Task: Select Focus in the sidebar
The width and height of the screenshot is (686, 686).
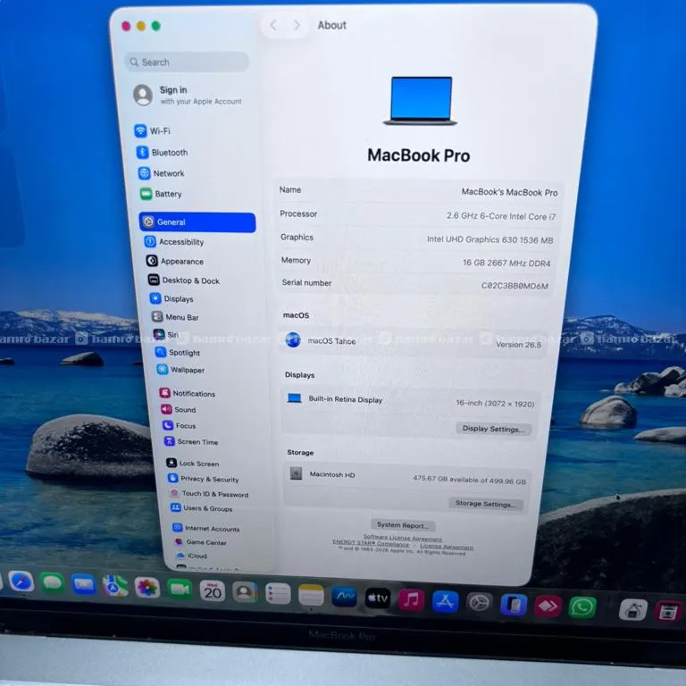Action: tap(180, 426)
